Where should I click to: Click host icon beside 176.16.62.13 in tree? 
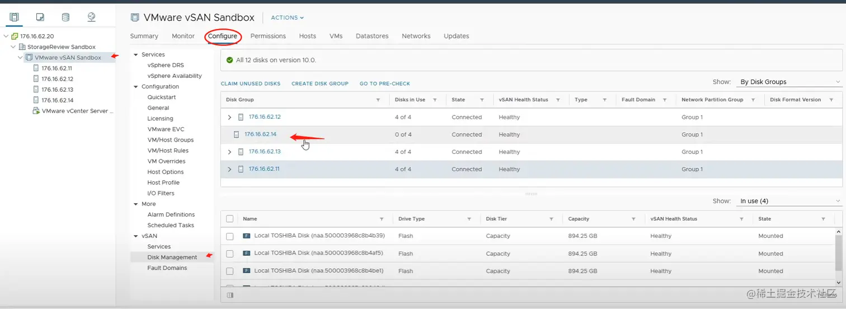(x=36, y=90)
